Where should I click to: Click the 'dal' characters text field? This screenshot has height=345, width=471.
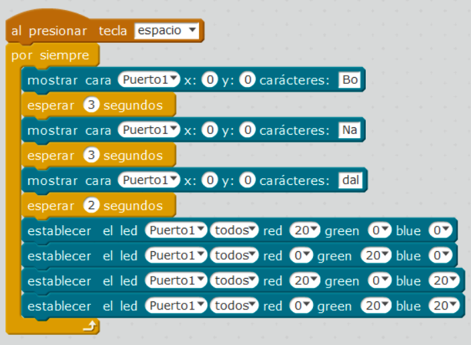click(351, 180)
